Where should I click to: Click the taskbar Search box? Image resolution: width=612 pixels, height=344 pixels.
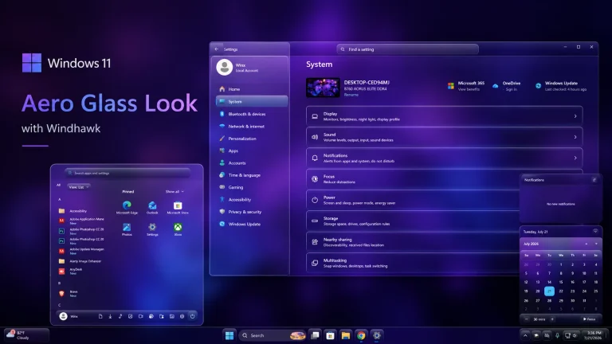tap(273, 335)
